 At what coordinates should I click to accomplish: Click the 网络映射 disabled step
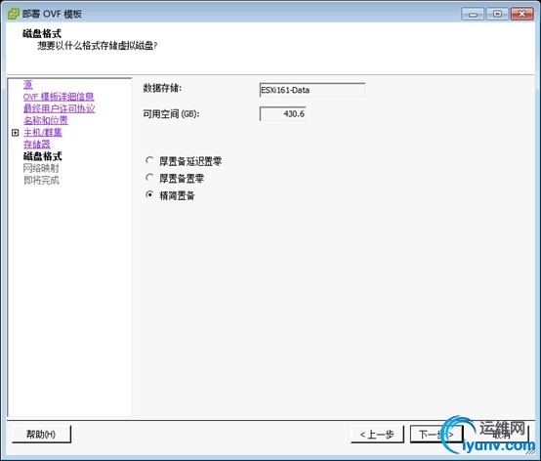(x=41, y=168)
